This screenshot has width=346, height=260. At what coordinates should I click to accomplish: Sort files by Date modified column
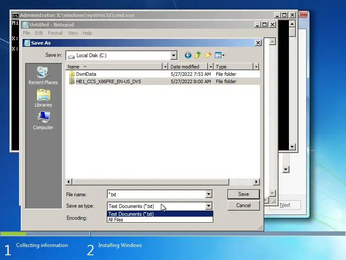tap(188, 67)
